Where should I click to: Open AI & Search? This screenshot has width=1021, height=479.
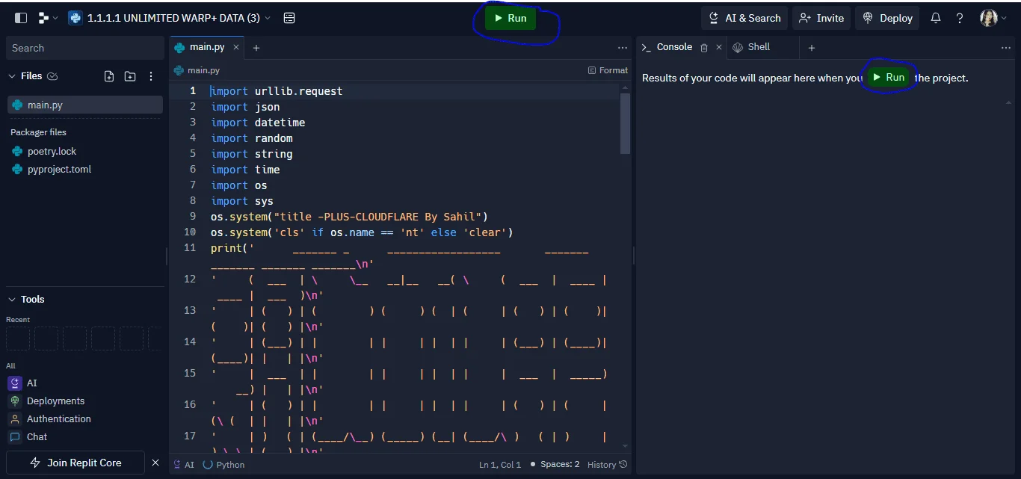(744, 18)
